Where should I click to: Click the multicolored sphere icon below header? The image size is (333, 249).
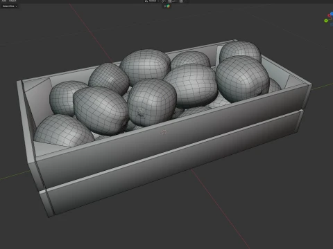click(168, 6)
